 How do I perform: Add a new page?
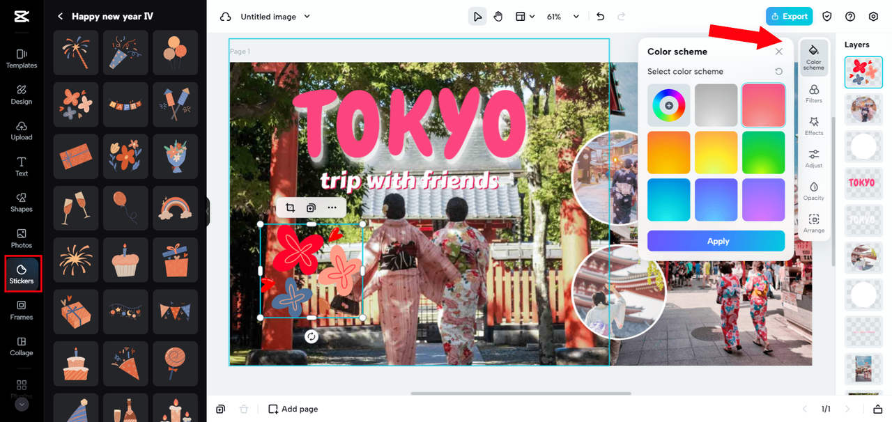point(293,409)
